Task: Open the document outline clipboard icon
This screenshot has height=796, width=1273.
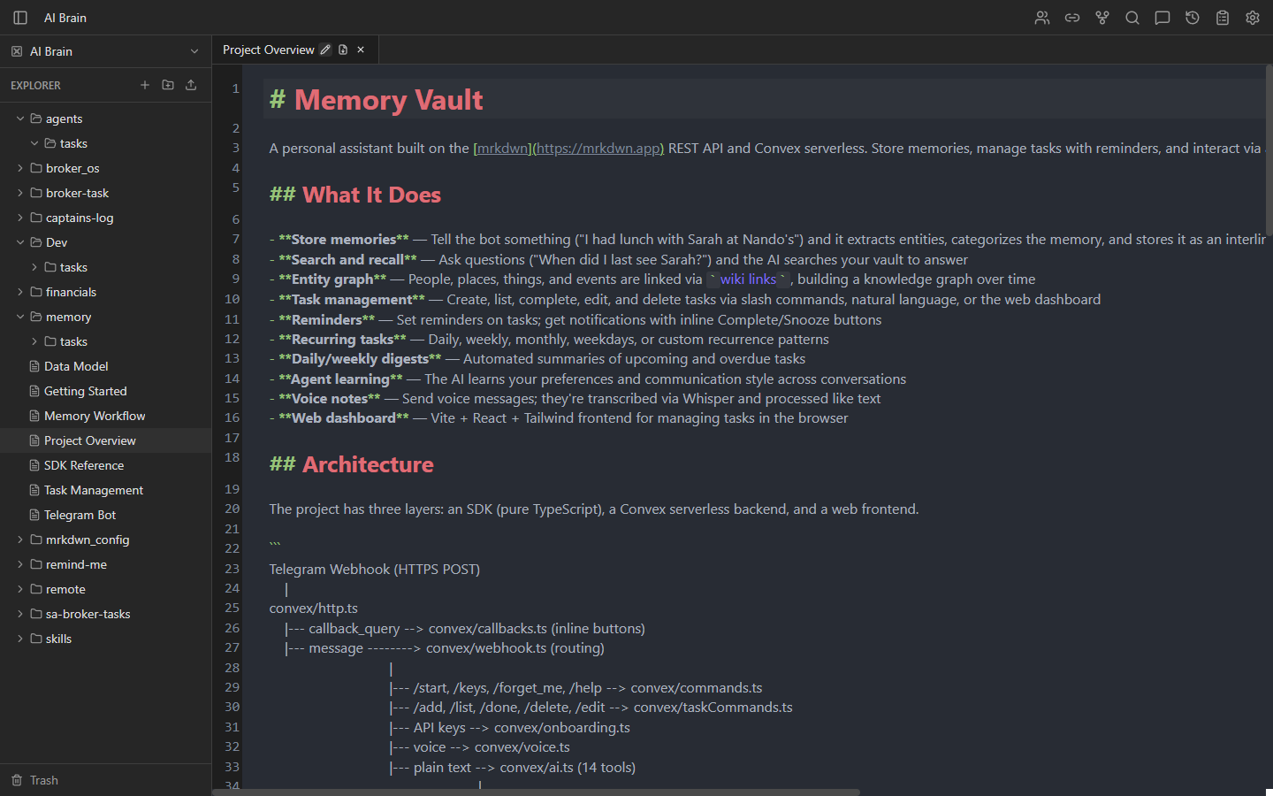Action: pyautogui.click(x=1223, y=18)
